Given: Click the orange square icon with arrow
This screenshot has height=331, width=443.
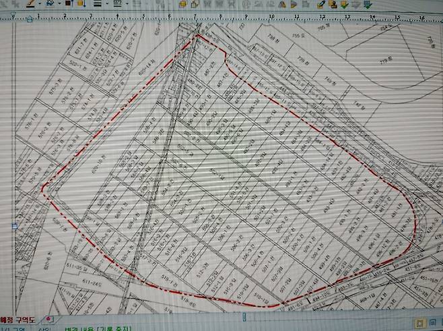Looking at the screenshot, I should tap(81, 3).
